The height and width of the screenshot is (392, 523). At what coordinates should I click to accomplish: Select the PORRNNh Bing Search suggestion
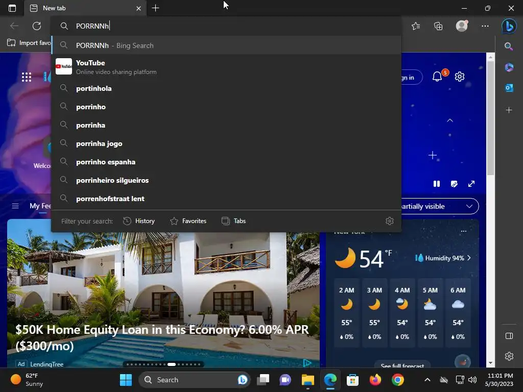[x=226, y=45]
